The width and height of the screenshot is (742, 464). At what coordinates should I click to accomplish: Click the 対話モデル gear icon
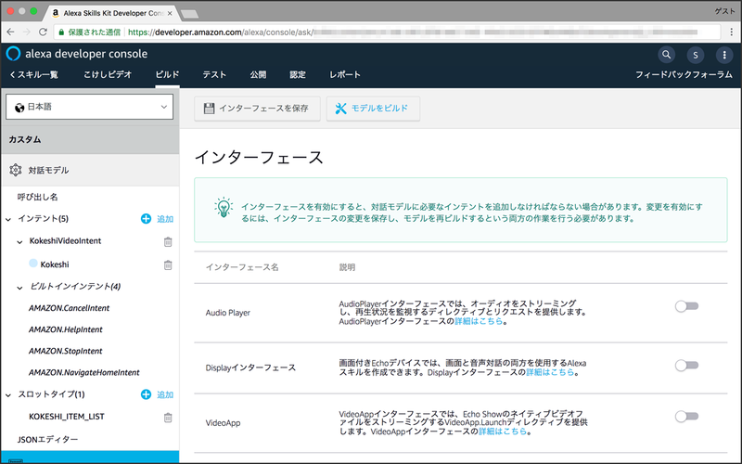pos(16,170)
